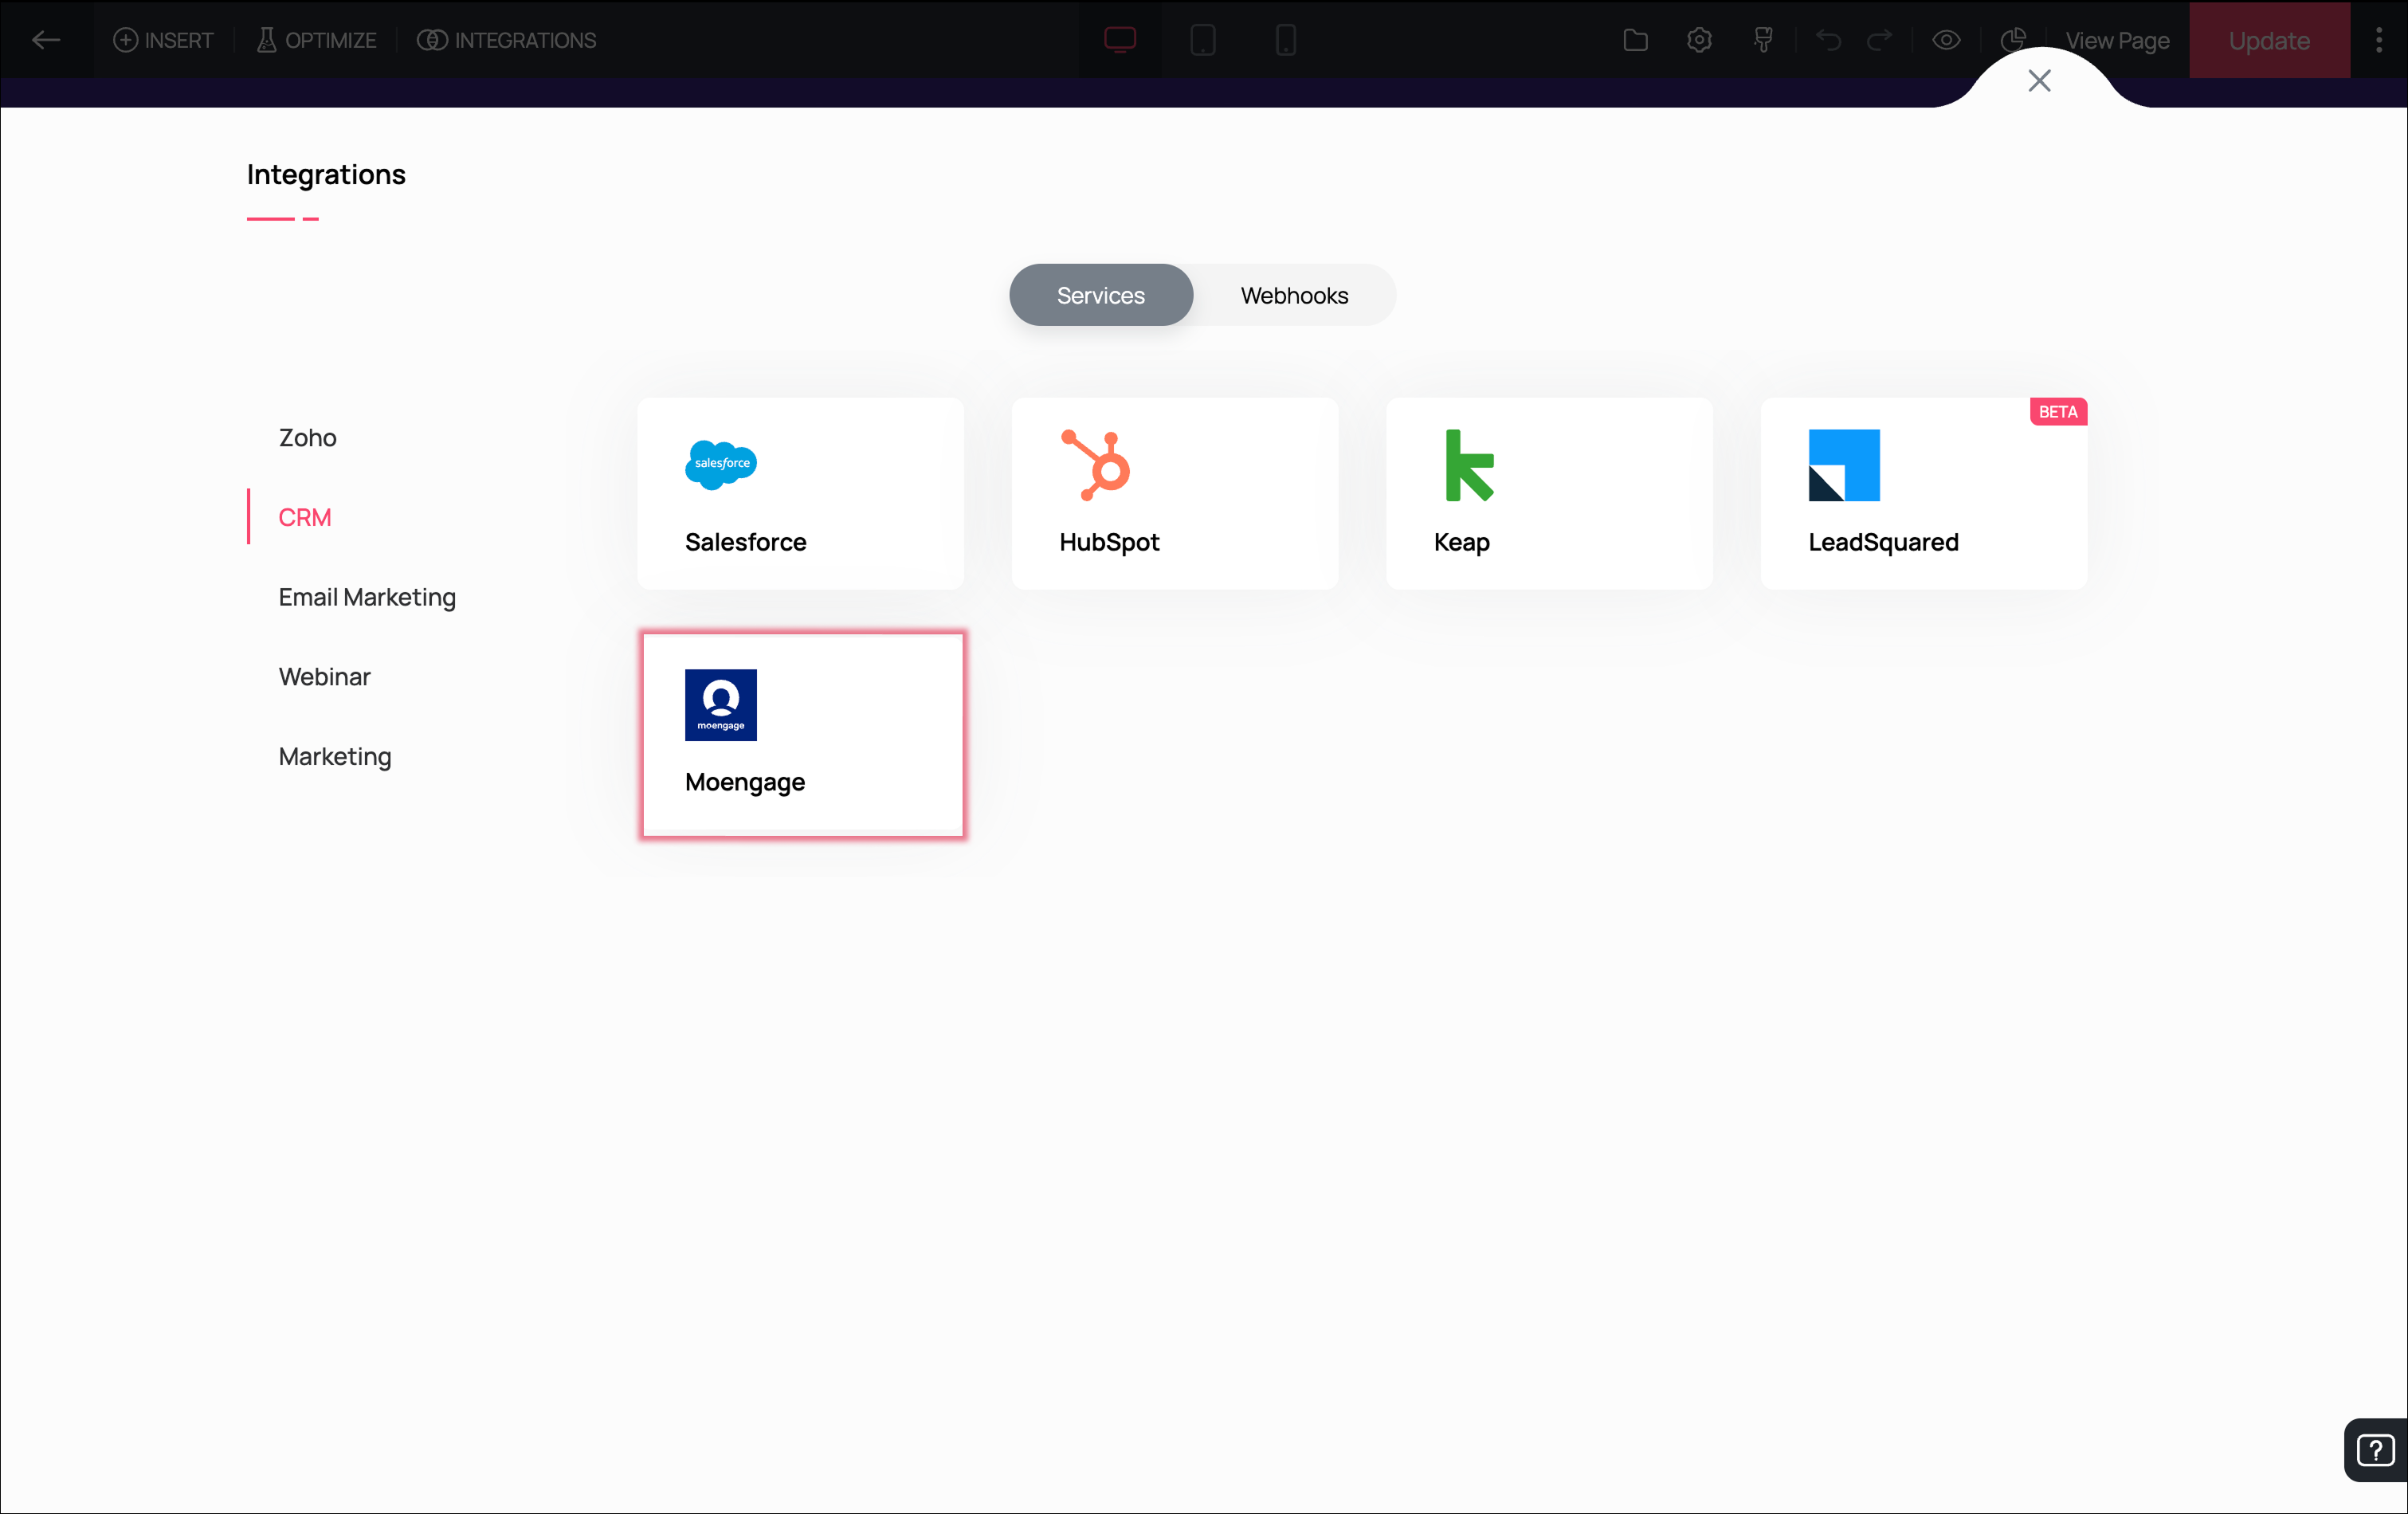Screen dimensions: 2408x1514
Task: Click the Update button
Action: (2269, 40)
